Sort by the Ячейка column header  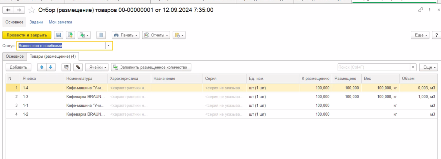point(42,79)
